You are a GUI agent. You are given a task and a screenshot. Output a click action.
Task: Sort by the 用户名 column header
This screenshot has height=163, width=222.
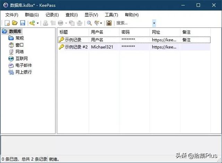tap(104, 32)
